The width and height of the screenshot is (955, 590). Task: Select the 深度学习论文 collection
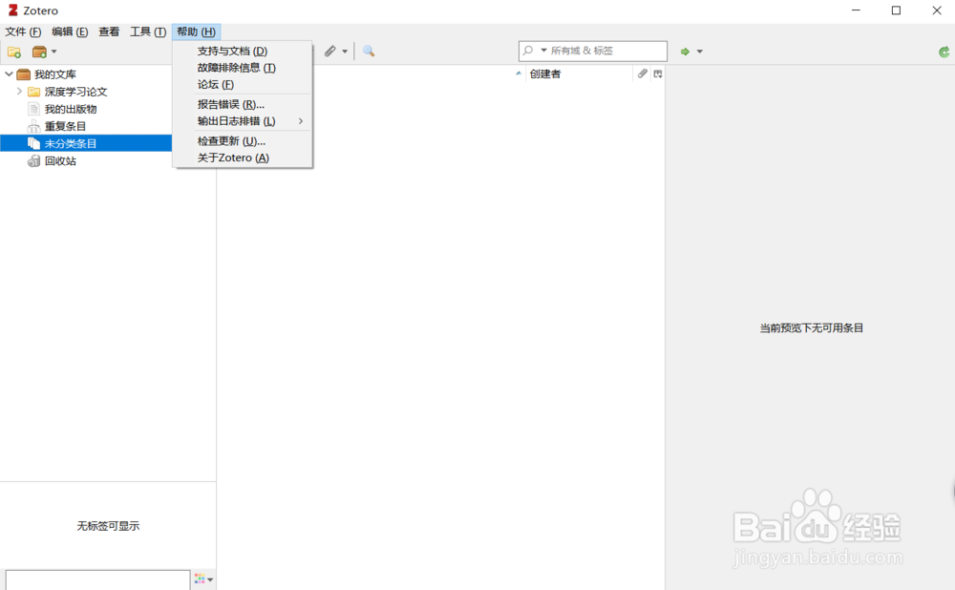click(x=75, y=92)
